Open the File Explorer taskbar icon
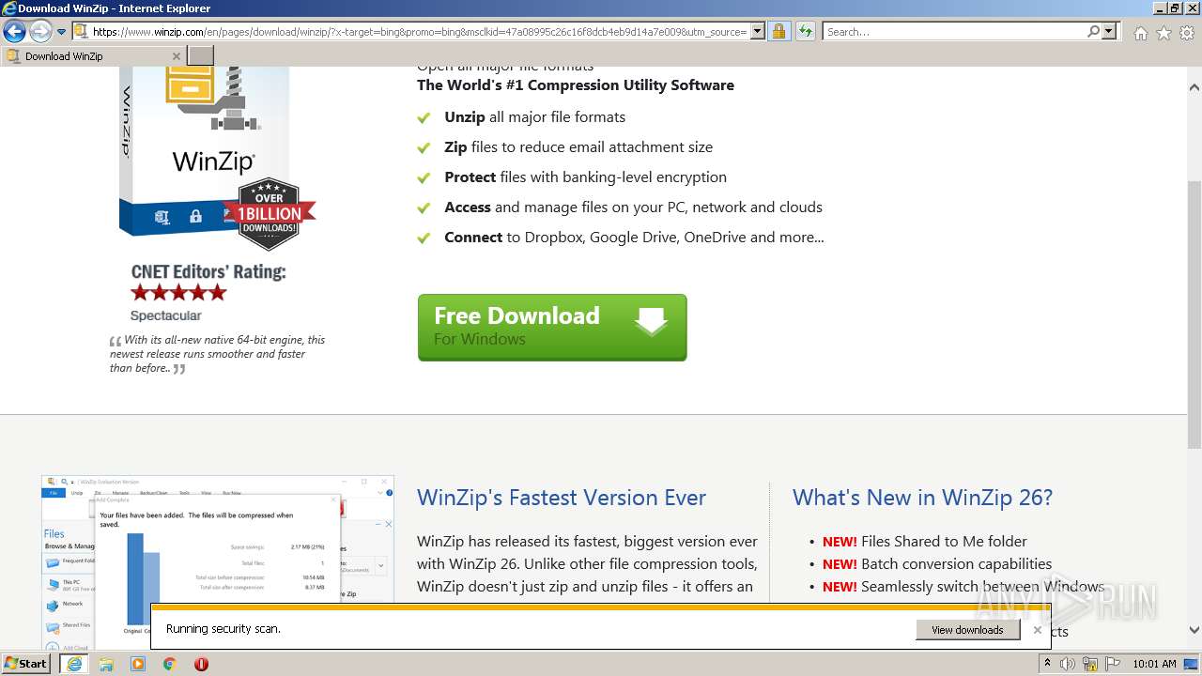 tap(106, 664)
